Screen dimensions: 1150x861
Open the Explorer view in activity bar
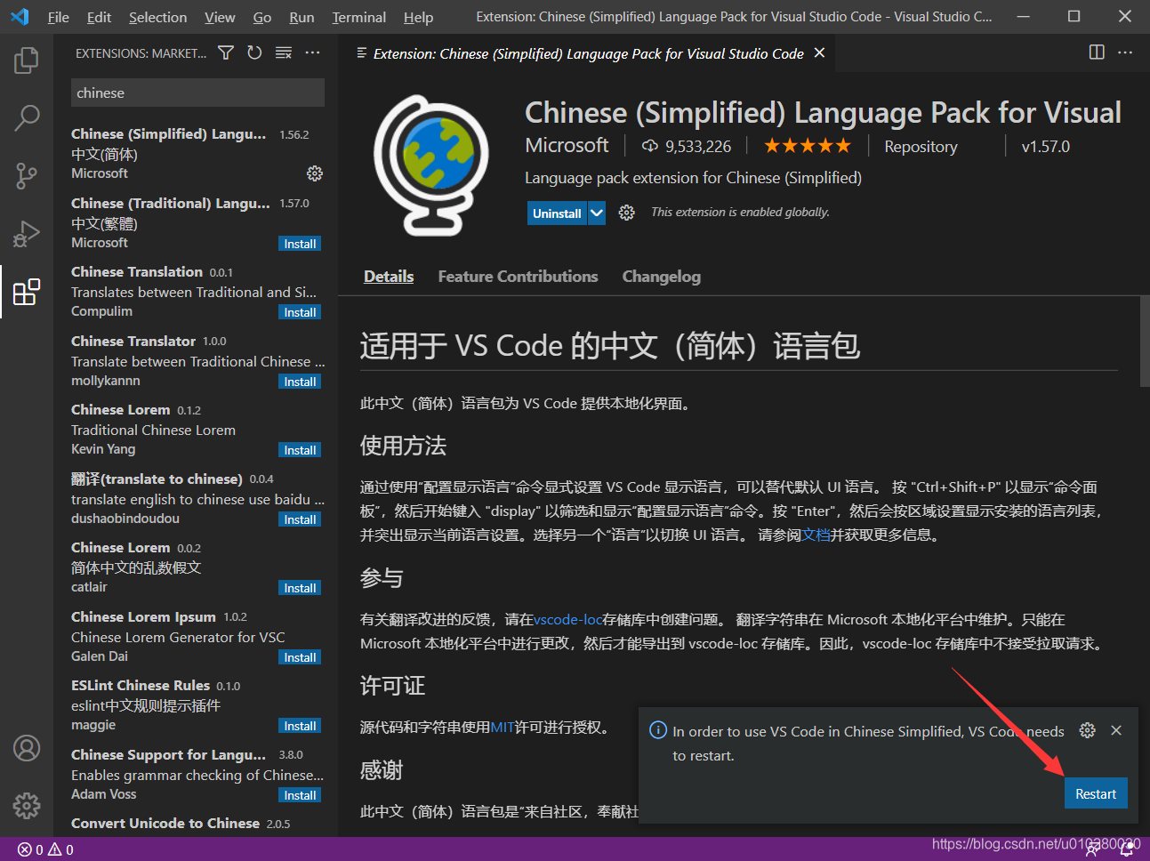coord(27,60)
